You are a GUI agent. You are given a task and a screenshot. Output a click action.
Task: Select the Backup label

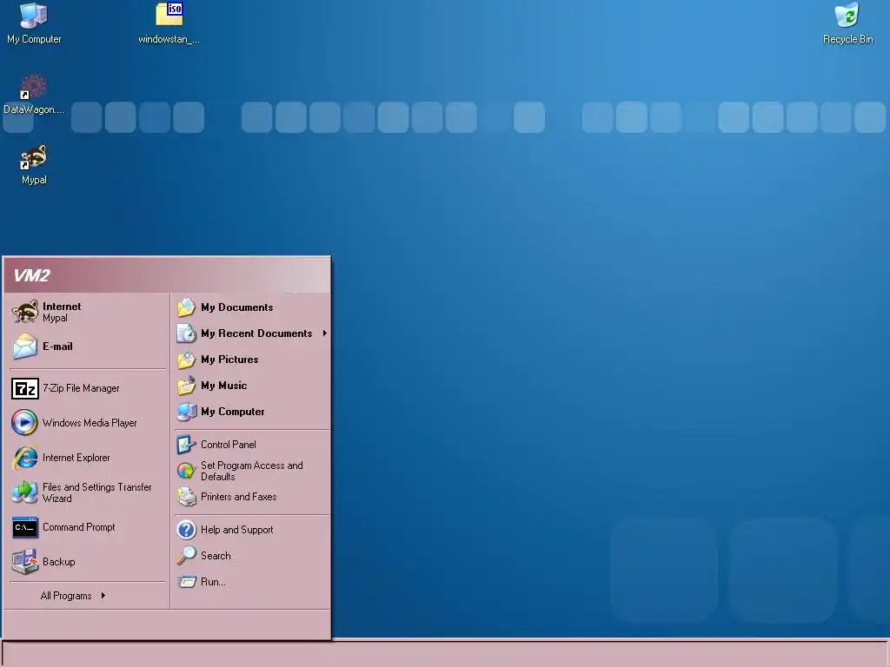58,562
